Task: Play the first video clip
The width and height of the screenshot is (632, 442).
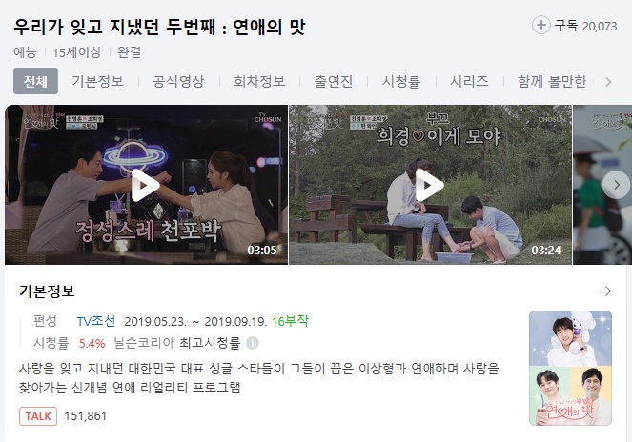Action: click(x=146, y=185)
